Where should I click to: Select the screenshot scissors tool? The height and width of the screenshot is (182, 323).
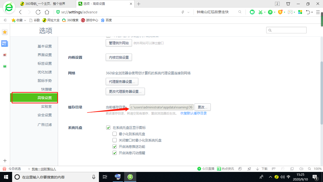260,12
